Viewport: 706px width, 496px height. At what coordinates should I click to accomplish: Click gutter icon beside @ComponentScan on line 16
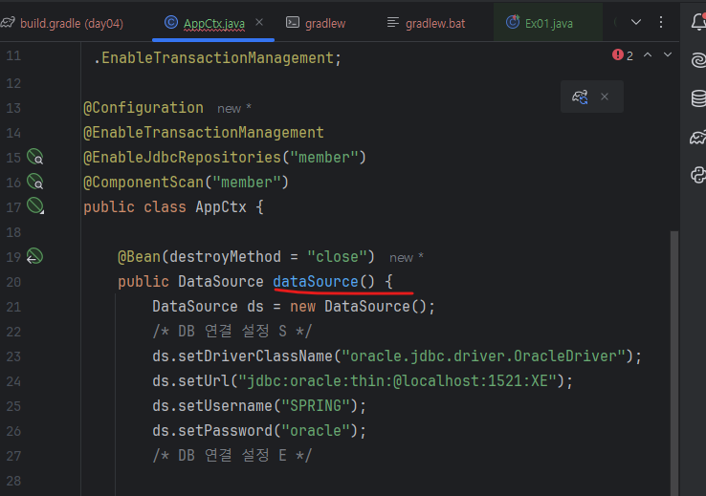35,182
